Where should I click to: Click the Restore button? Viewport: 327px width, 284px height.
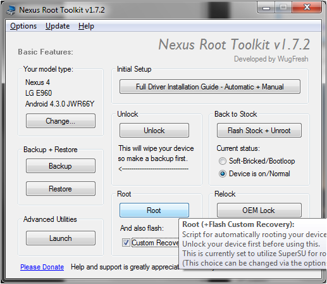click(x=61, y=188)
